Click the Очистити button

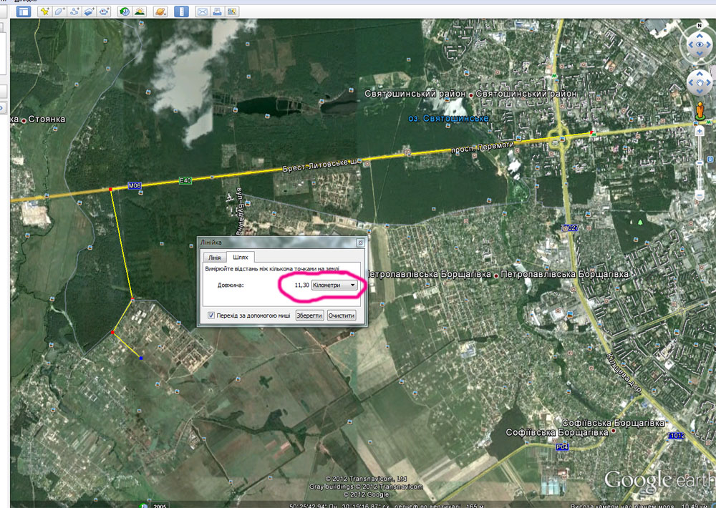click(x=341, y=316)
